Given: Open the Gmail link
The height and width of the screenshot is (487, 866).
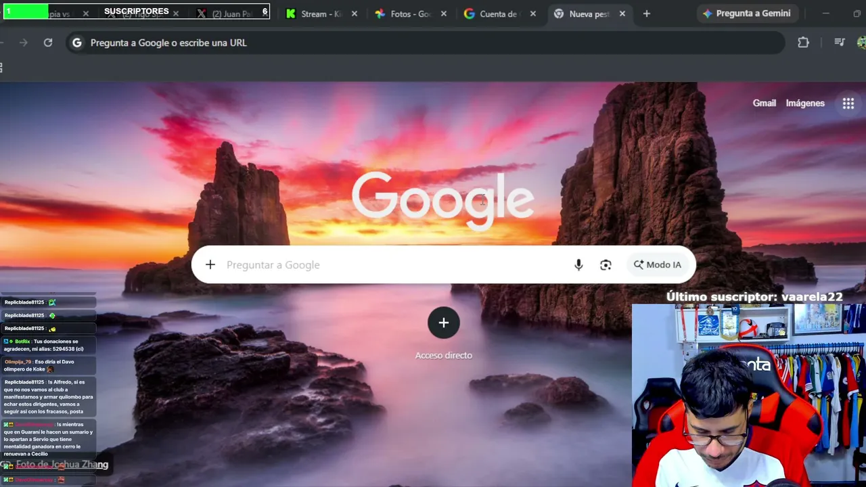Looking at the screenshot, I should tap(765, 103).
